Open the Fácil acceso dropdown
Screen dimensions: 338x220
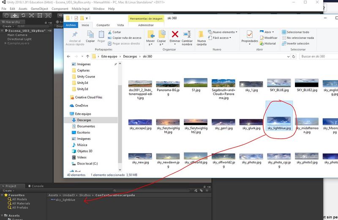[x=220, y=38]
